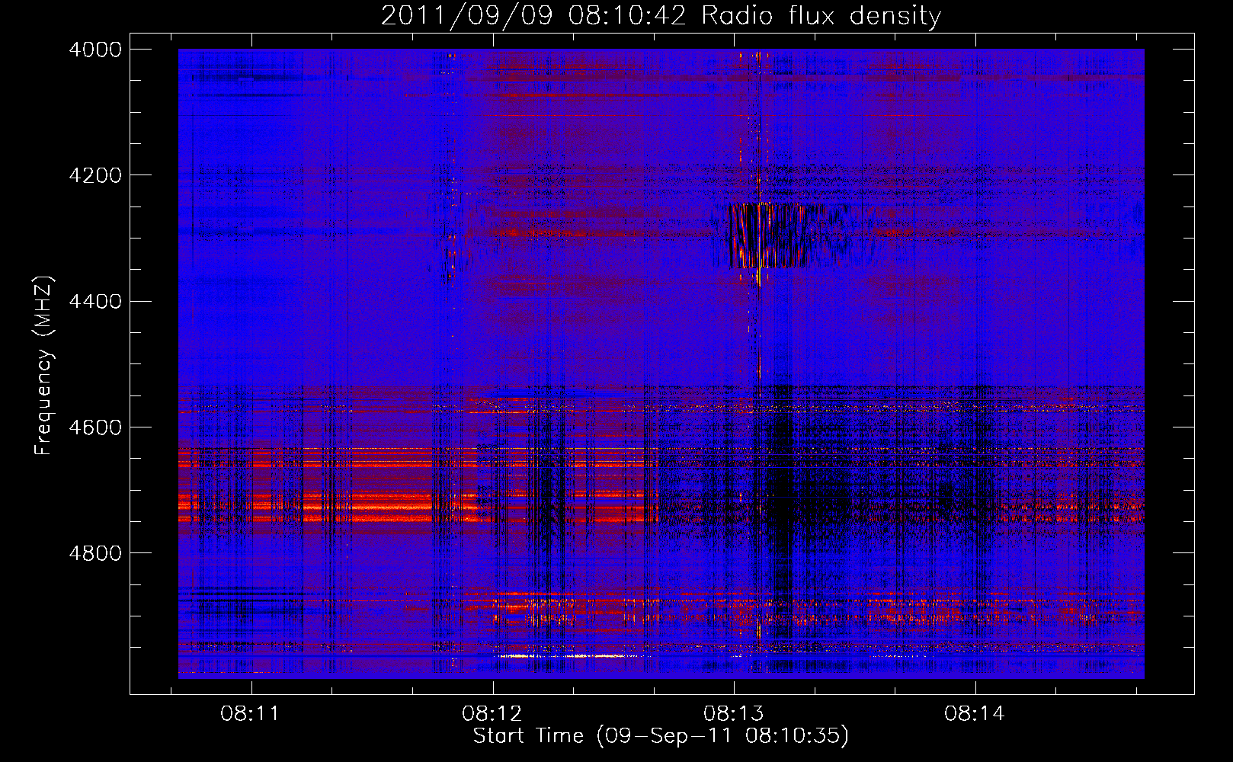Click the 4400 frequency tick label
This screenshot has height=762, width=1233.
click(95, 301)
